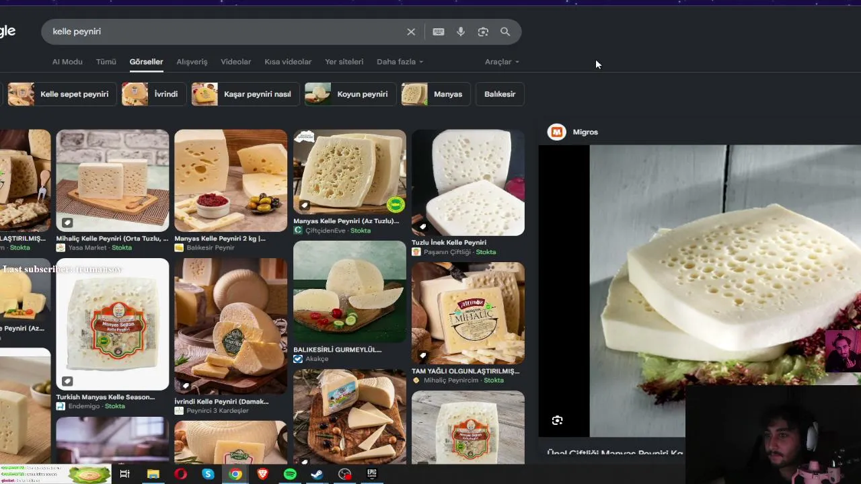
Task: Open 'Manyas Kelle Peyniri (Az Tuzlu)' image
Action: coord(350,172)
